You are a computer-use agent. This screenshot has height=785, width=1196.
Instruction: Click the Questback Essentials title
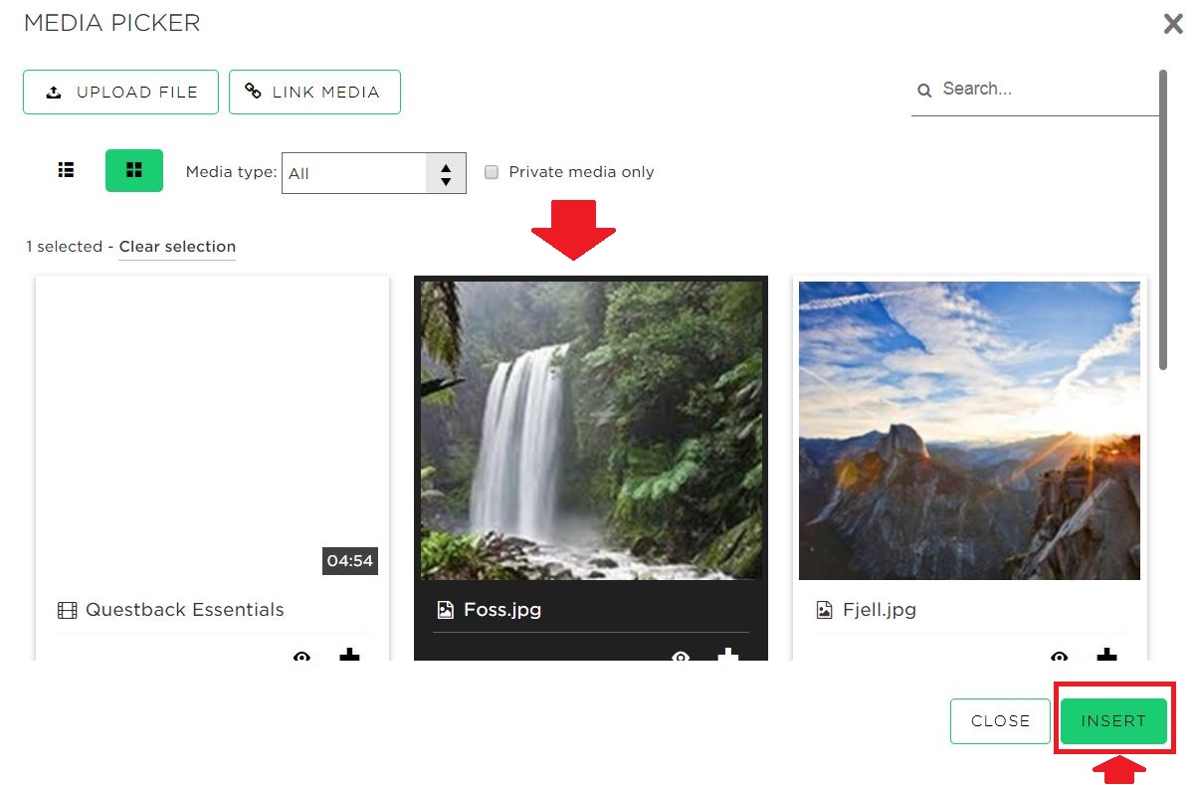(185, 610)
